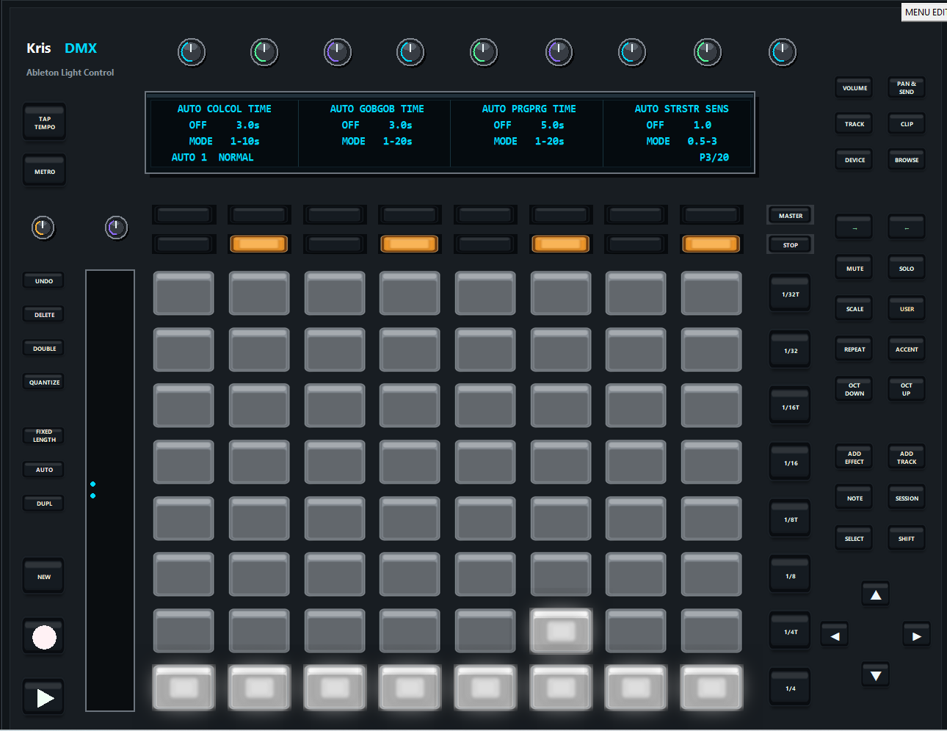
Task: Select the 1/4 repeat rate button
Action: pyautogui.click(x=790, y=688)
